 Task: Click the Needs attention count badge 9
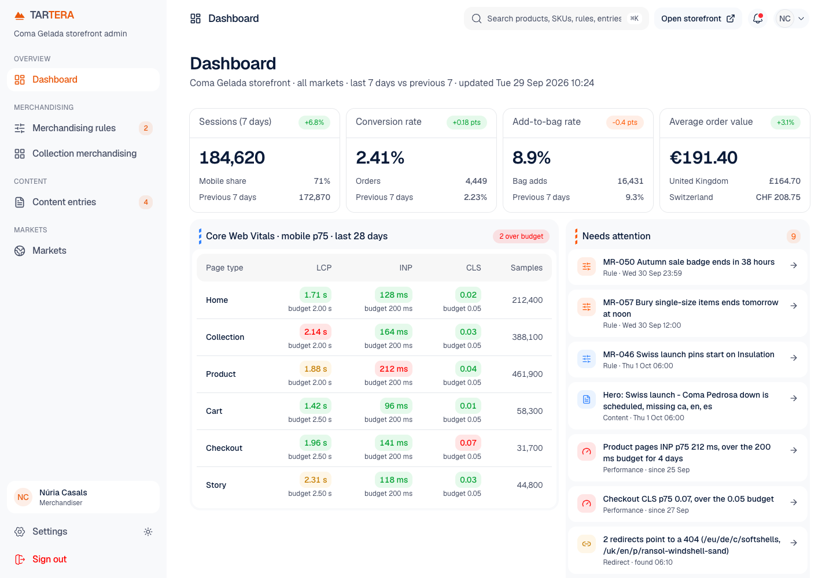point(794,236)
